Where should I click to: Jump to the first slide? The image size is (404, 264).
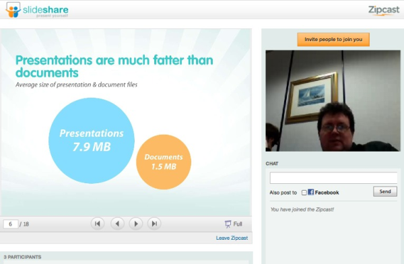98,224
